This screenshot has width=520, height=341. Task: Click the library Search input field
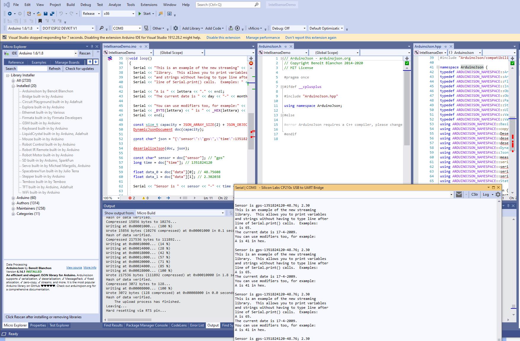(32, 69)
